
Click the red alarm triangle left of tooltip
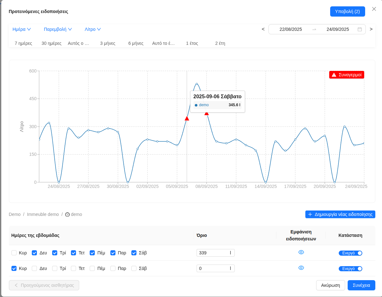point(187,118)
